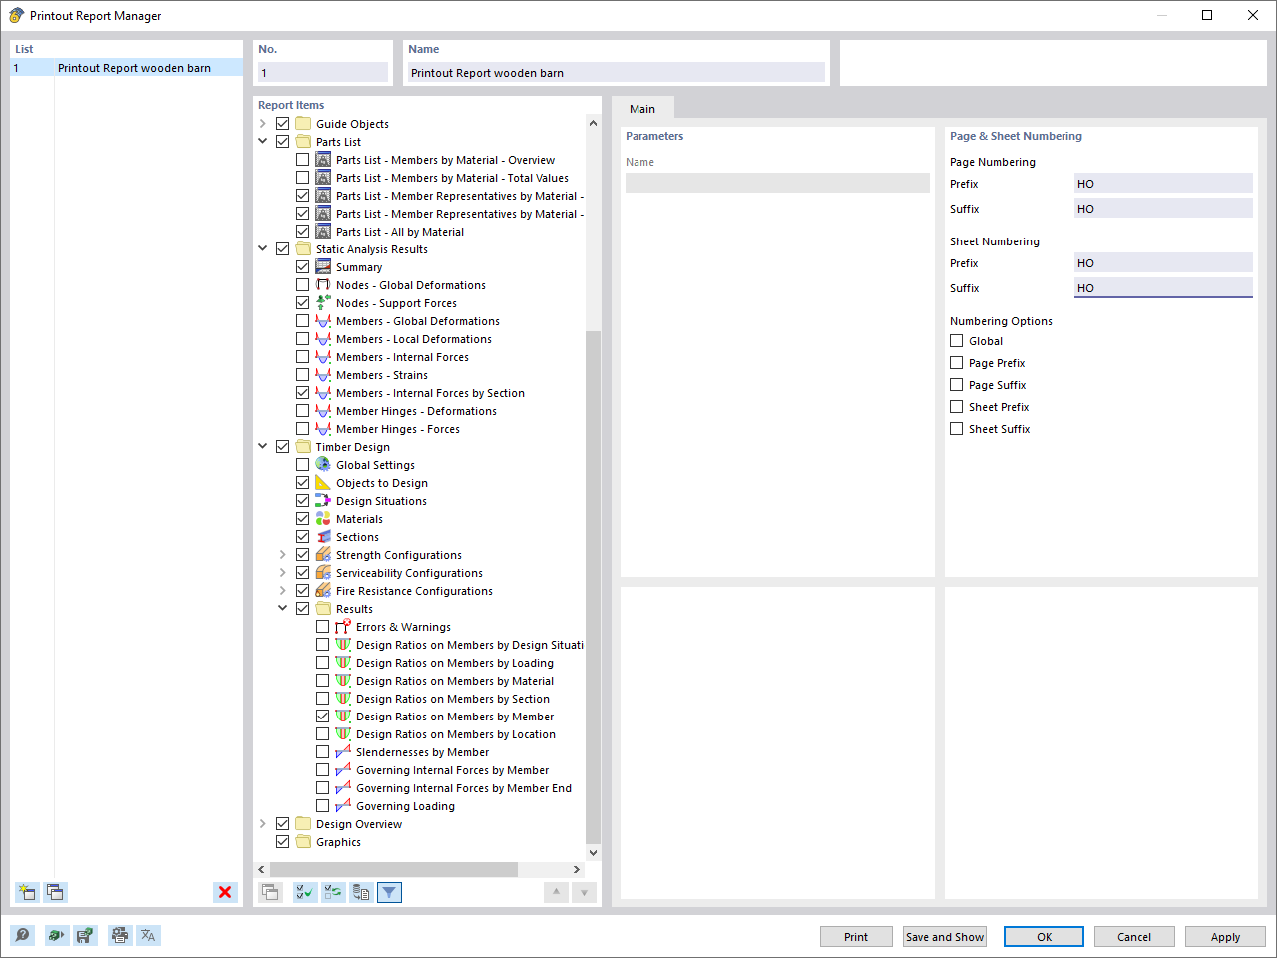Click the language translation icon

[x=149, y=935]
